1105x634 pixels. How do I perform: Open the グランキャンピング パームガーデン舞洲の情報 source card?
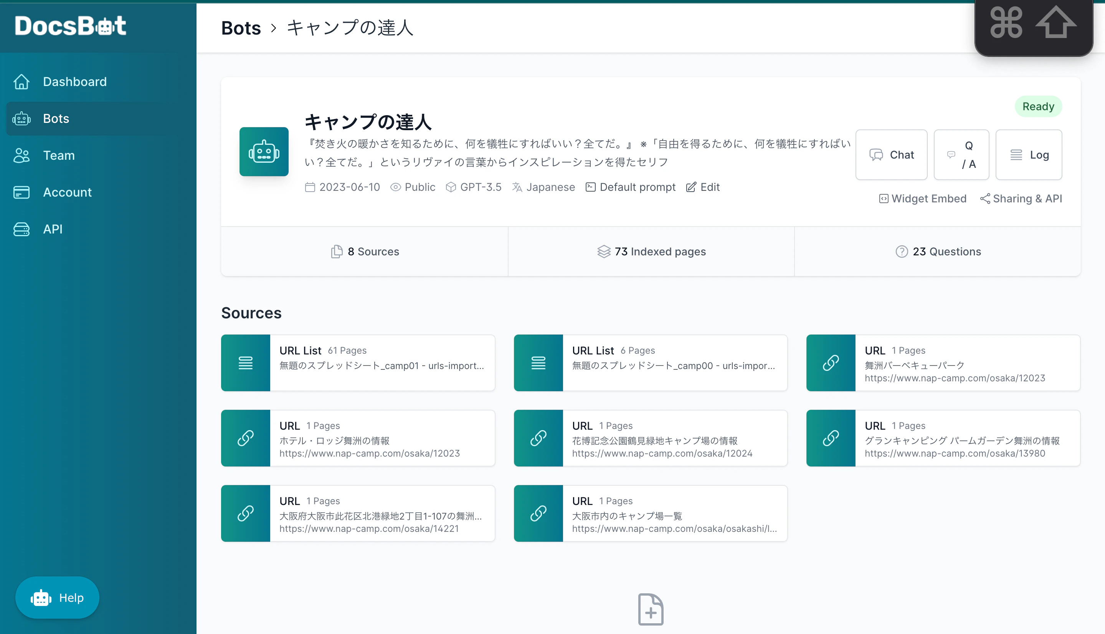(943, 438)
